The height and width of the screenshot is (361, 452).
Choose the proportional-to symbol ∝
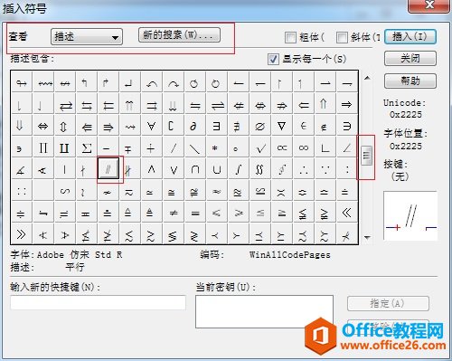(x=281, y=147)
